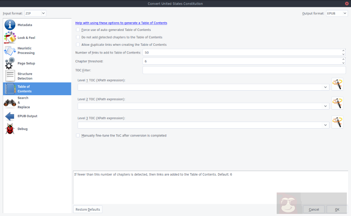Open the Metadata section icon

tap(10, 25)
